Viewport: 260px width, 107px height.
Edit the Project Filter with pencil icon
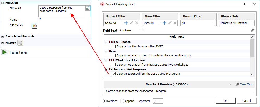(131, 23)
